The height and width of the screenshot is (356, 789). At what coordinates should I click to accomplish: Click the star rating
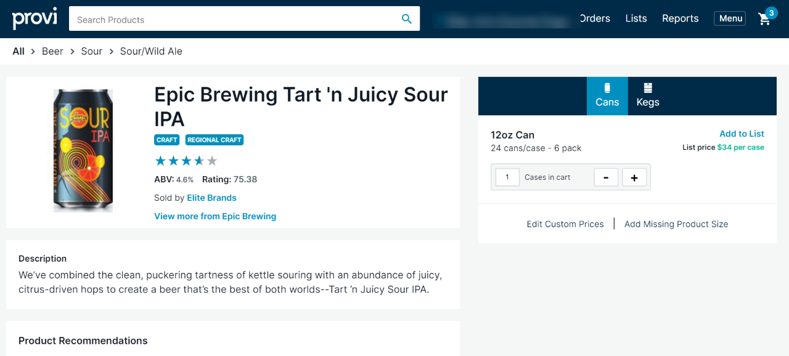coord(186,161)
